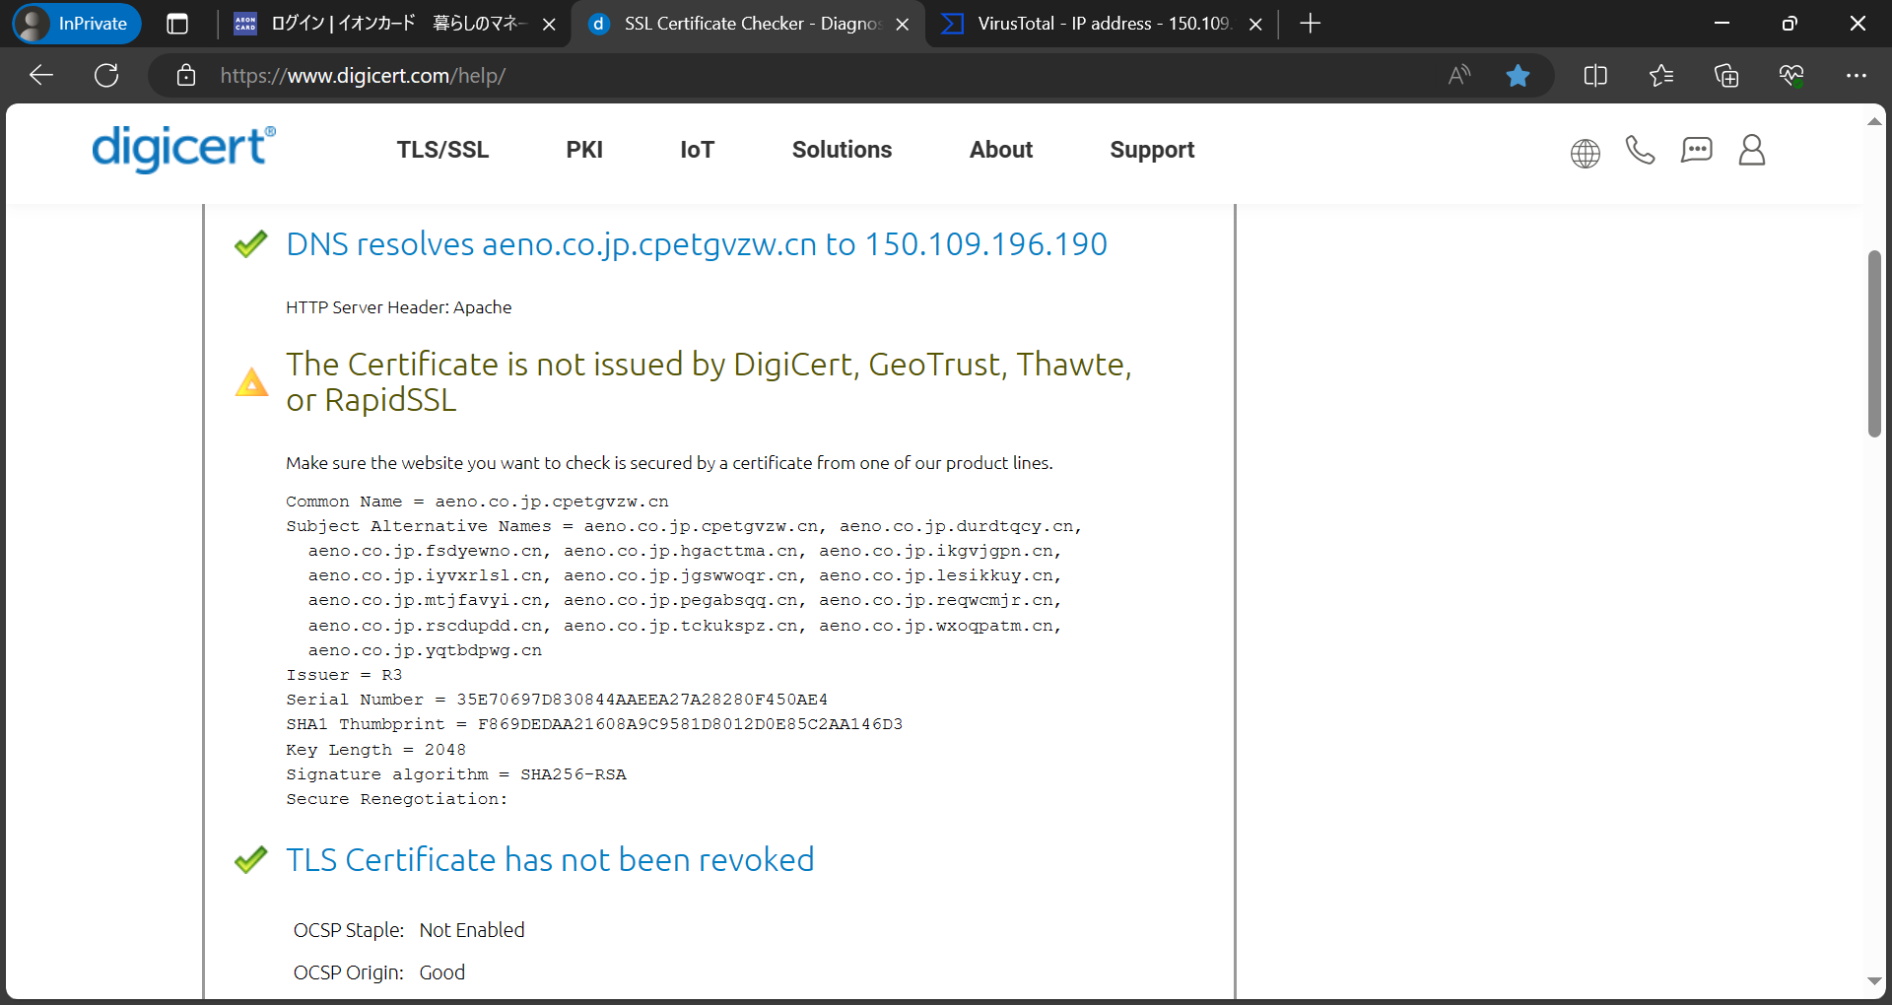1892x1005 pixels.
Task: Open the TLS/SSL navigation menu
Action: click(442, 150)
